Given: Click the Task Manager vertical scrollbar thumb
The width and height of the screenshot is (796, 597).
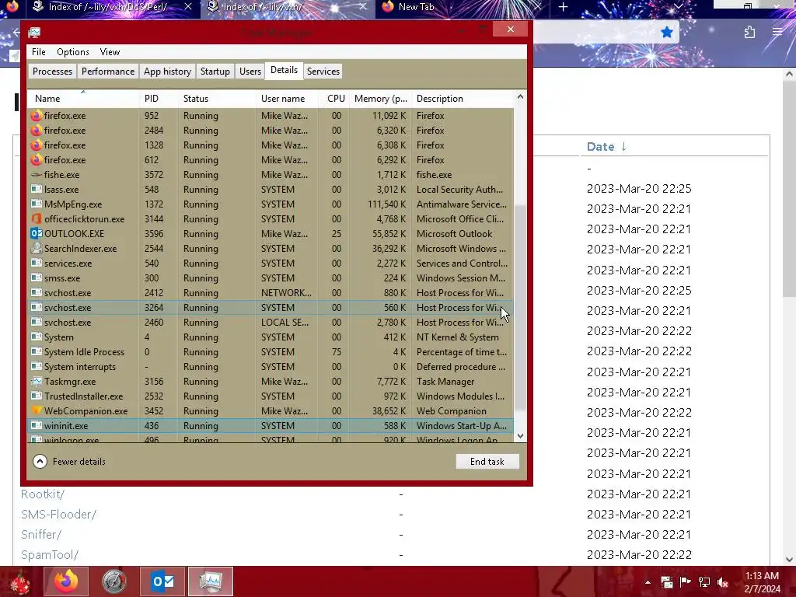Looking at the screenshot, I should (520, 307).
